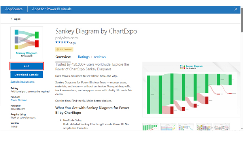This screenshot has width=244, height=147.
Task: Click the back chevron beside Apps
Action: coord(11,19)
